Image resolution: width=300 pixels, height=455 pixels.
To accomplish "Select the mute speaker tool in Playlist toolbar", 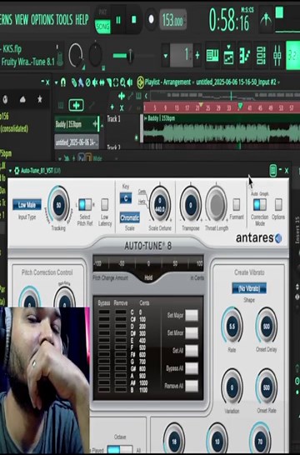I will pos(95,82).
